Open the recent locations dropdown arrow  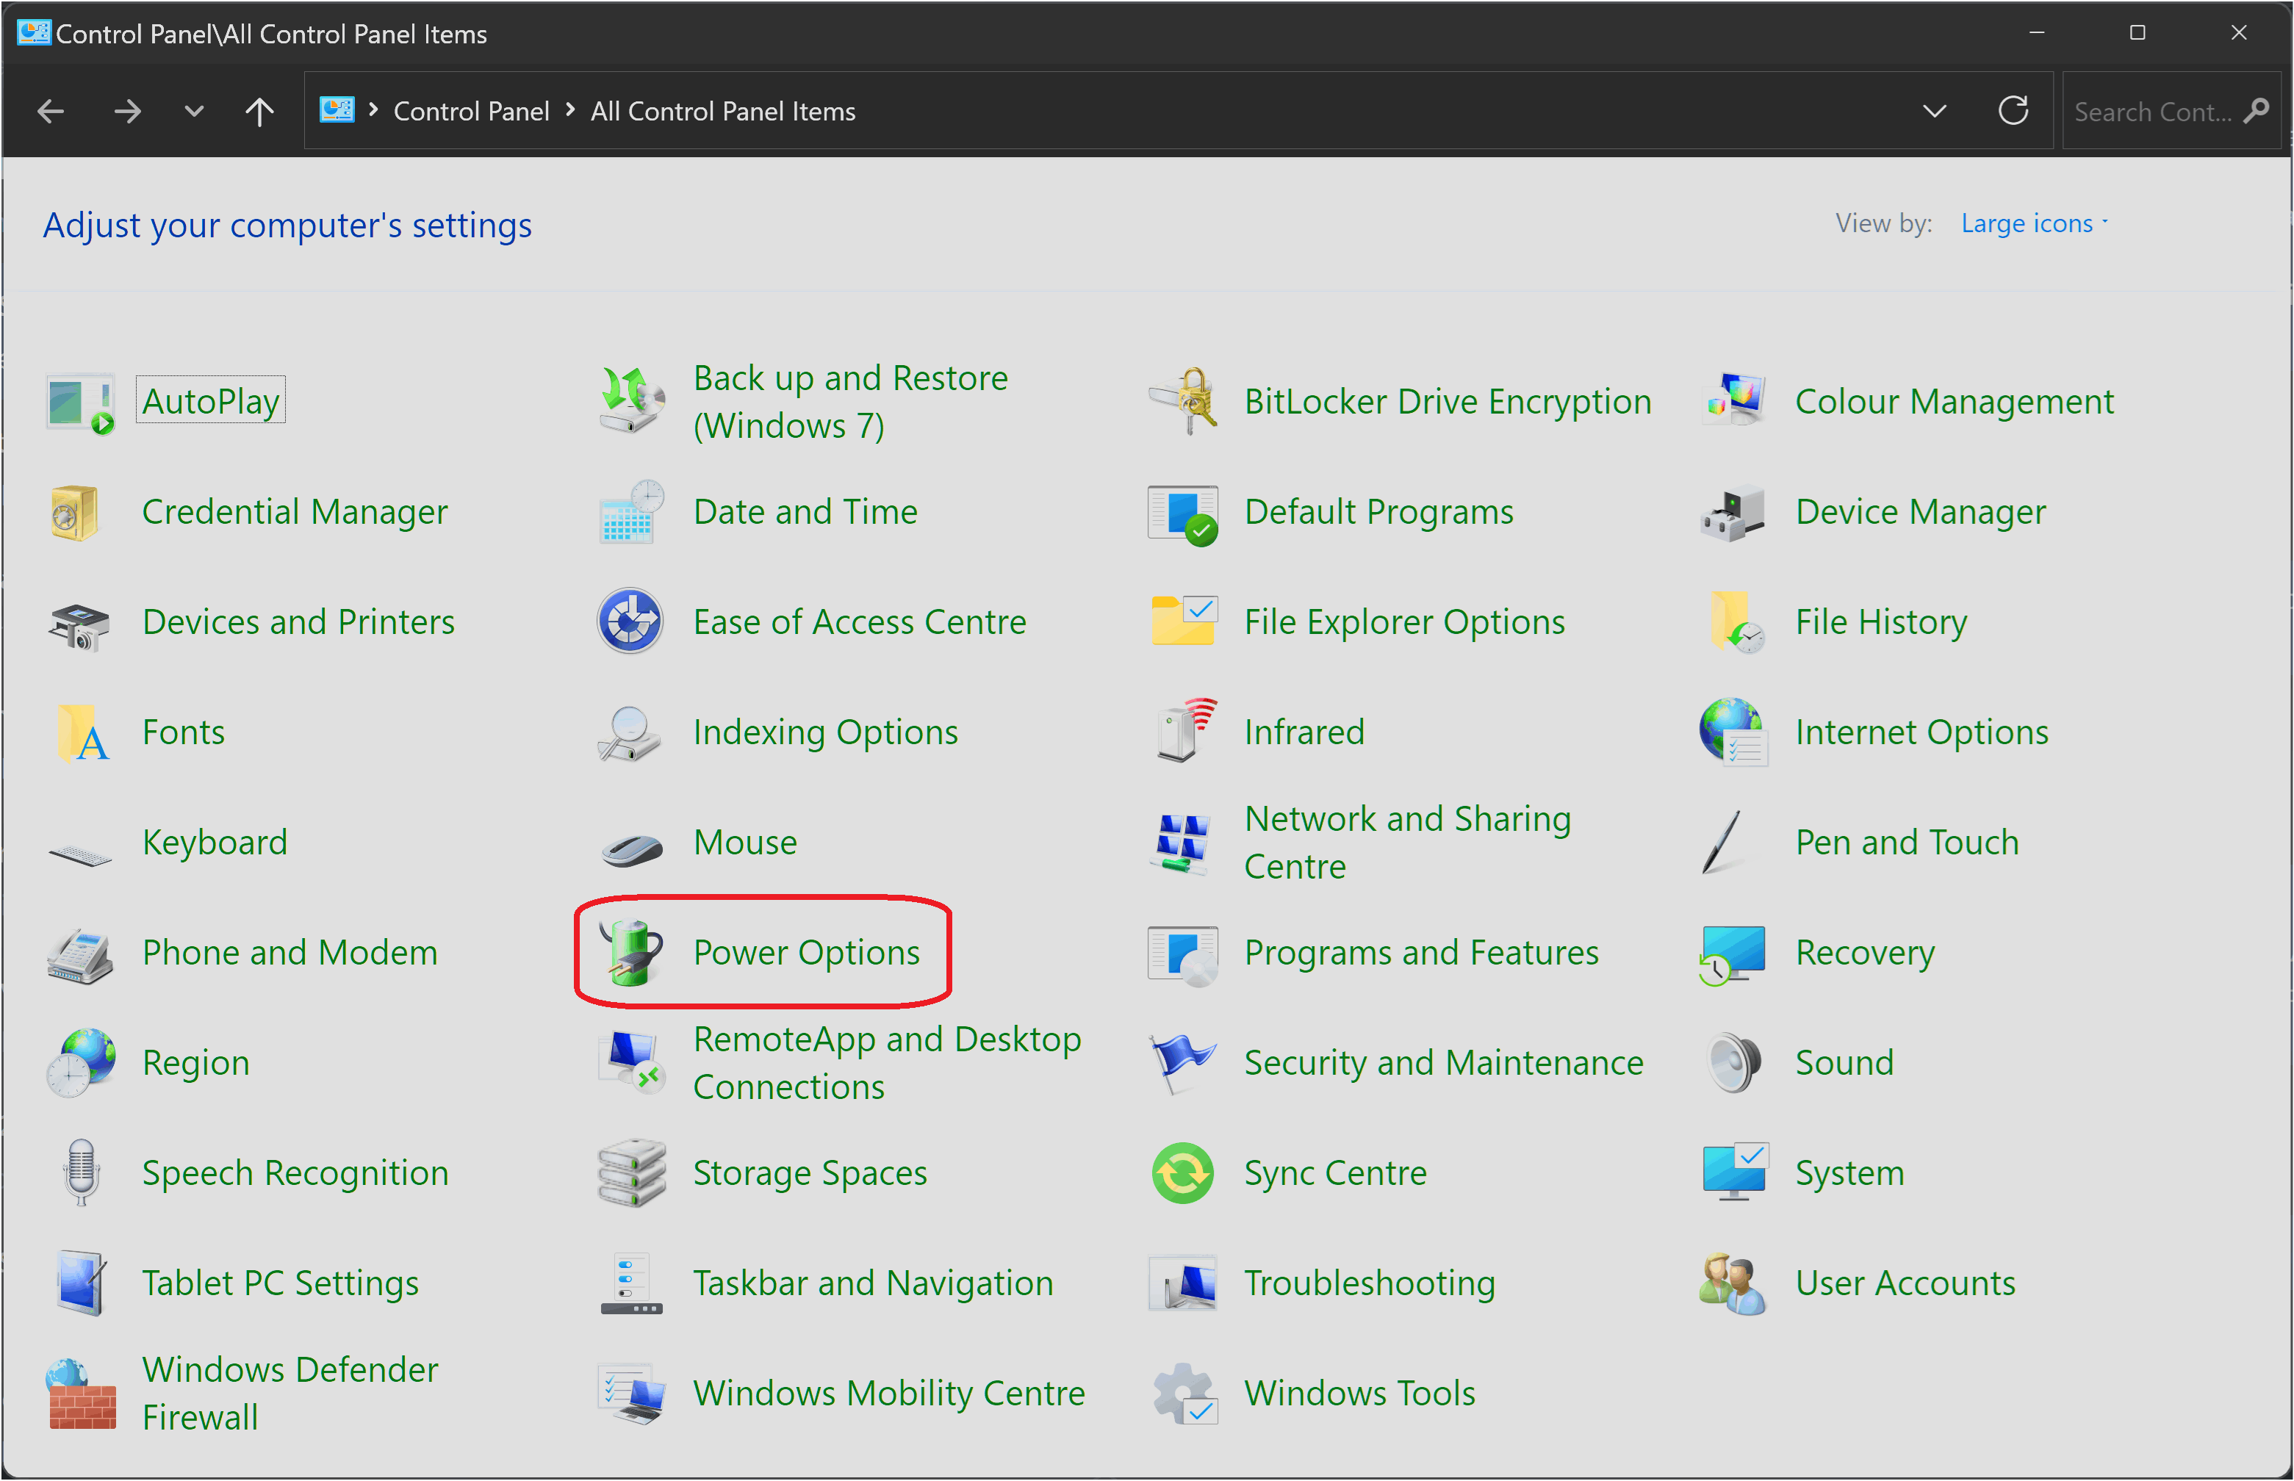(x=193, y=112)
